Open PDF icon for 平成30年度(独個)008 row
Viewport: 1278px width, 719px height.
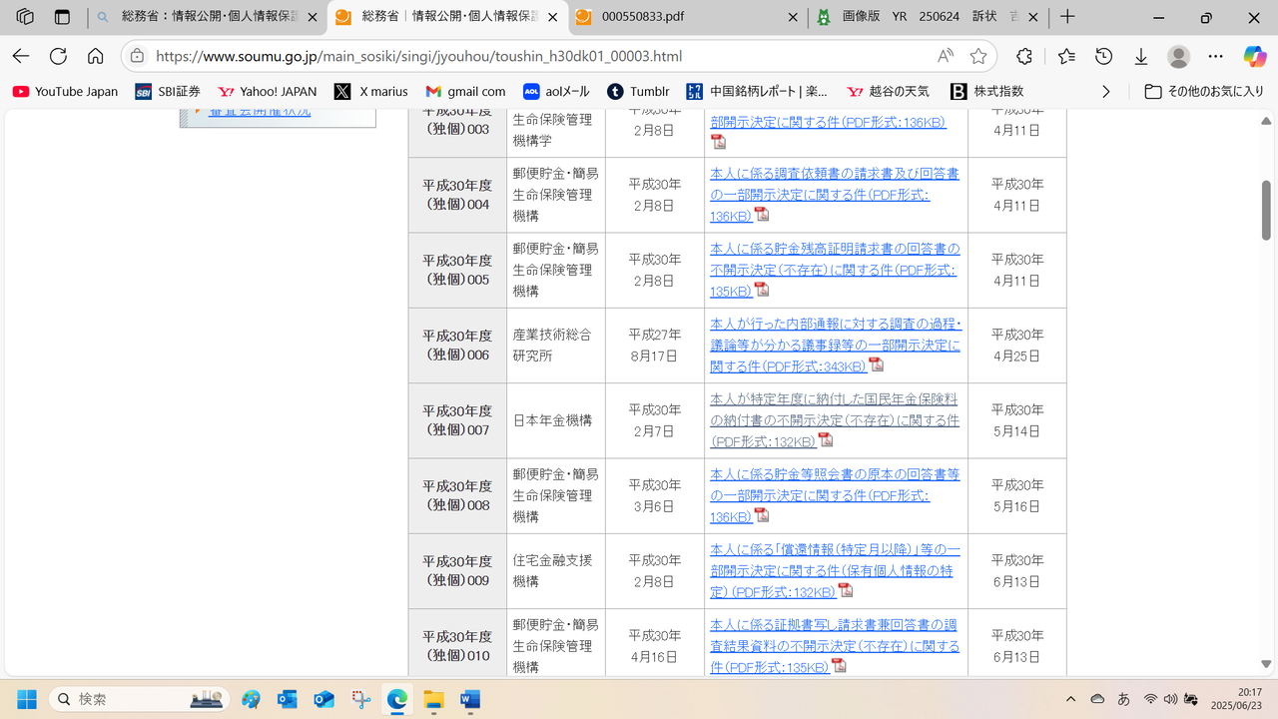tap(762, 515)
